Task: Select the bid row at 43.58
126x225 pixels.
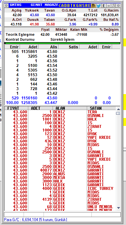Action: point(63,56)
